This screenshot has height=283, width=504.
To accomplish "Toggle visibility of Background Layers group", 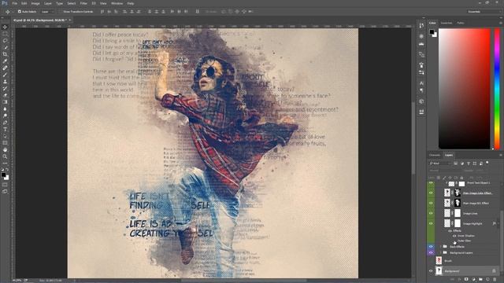I will pyautogui.click(x=431, y=253).
